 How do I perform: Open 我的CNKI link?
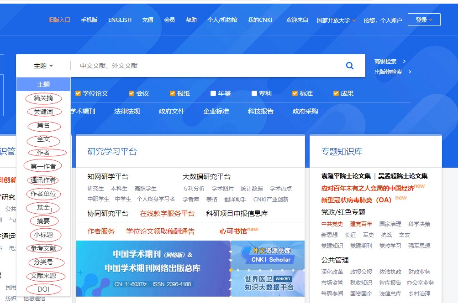[x=260, y=20]
